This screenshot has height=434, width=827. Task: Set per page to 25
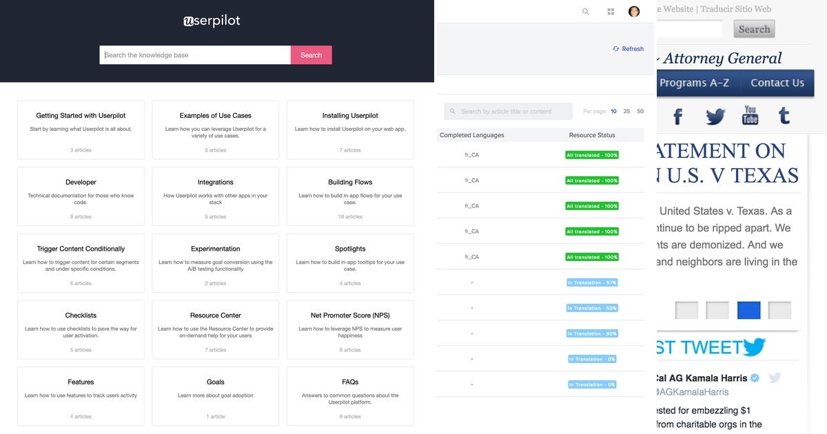626,112
